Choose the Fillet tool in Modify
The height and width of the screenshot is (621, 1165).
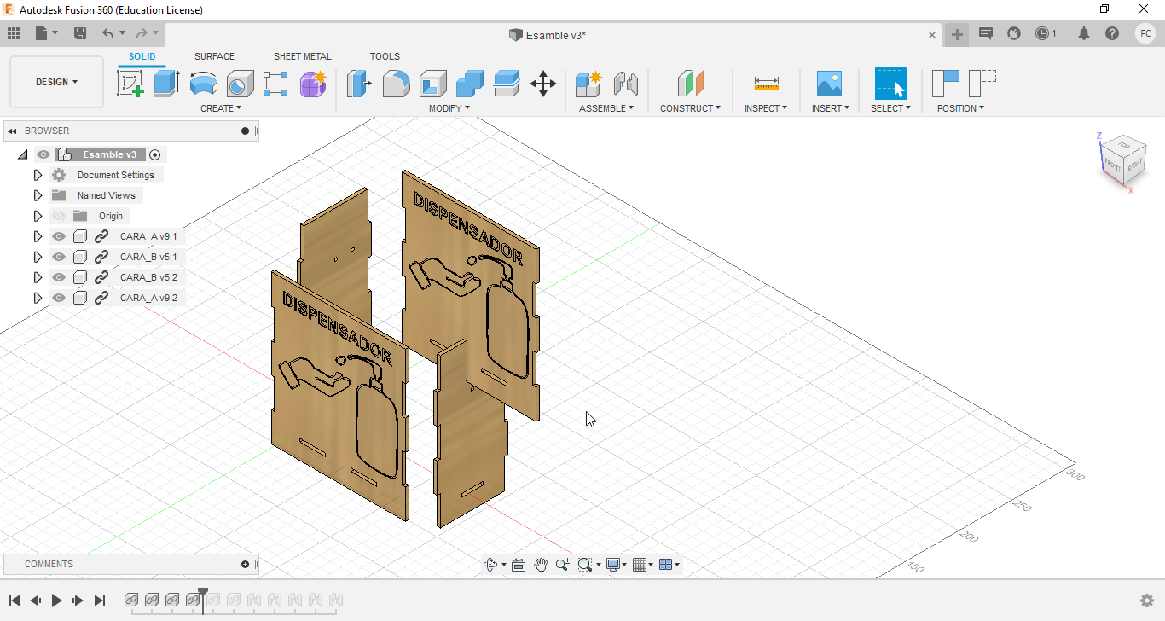396,83
